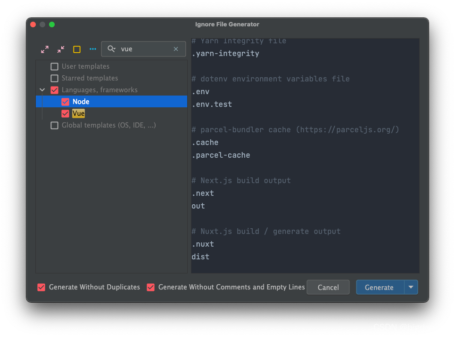Select the Starred templates row label
The height and width of the screenshot is (337, 455).
pyautogui.click(x=90, y=78)
